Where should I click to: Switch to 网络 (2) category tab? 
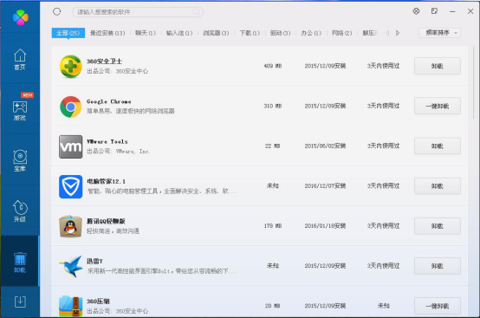342,33
